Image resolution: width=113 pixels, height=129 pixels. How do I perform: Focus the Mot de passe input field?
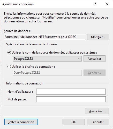71,99
